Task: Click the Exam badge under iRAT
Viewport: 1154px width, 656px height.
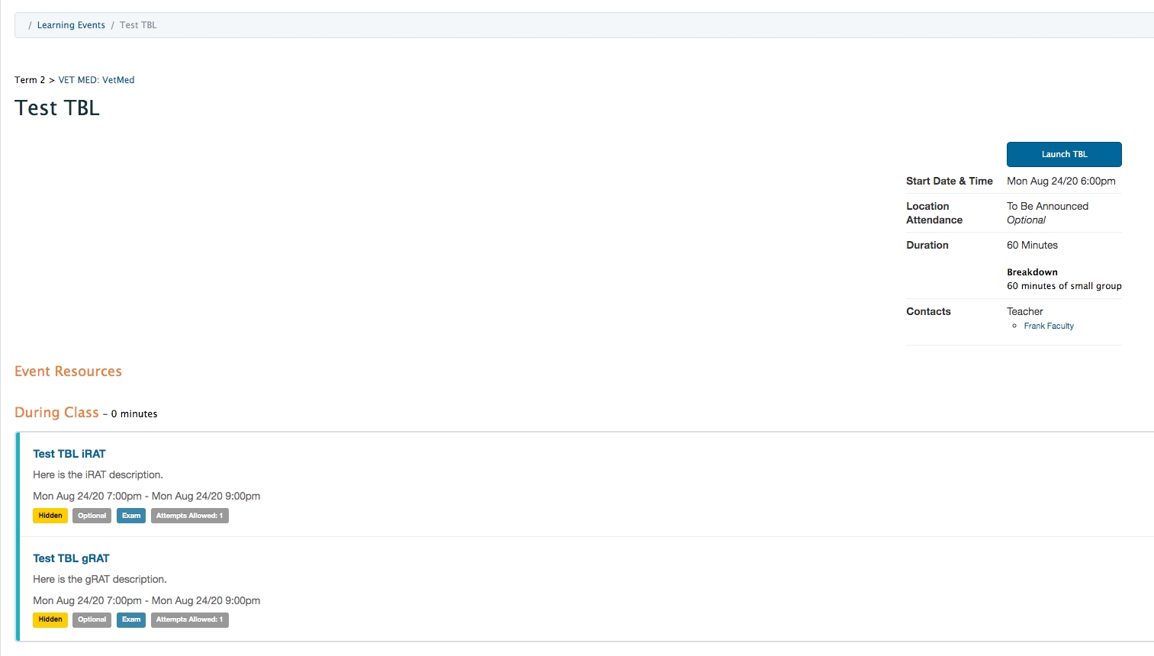Action: pos(131,516)
